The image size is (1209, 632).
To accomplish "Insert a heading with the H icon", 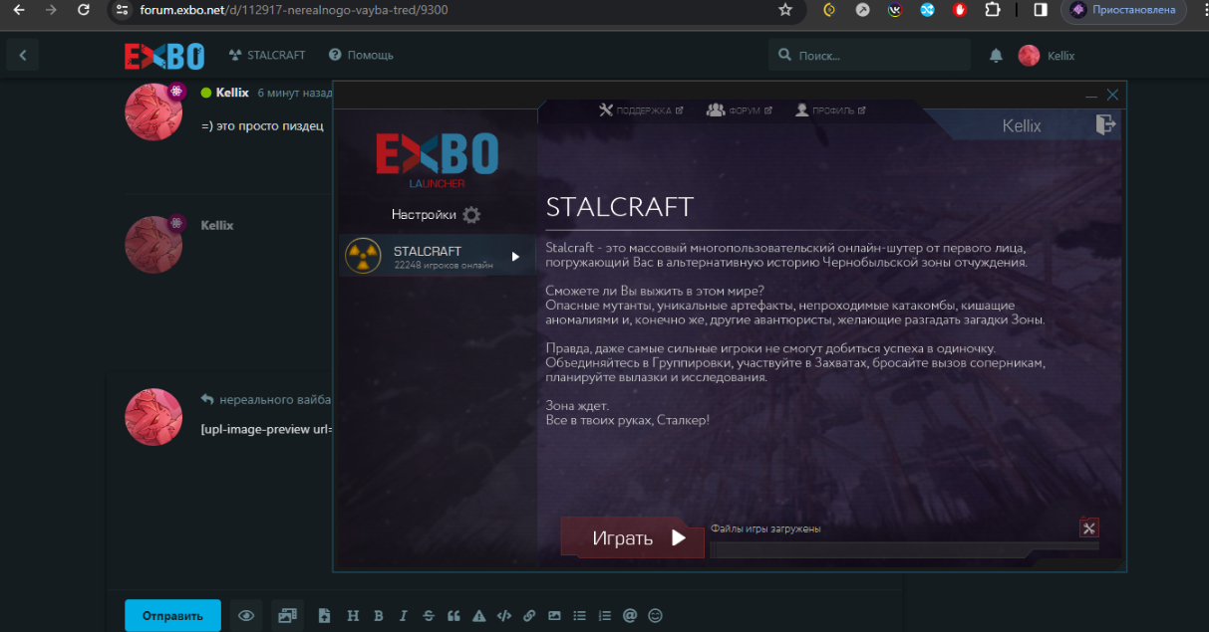I will [353, 616].
